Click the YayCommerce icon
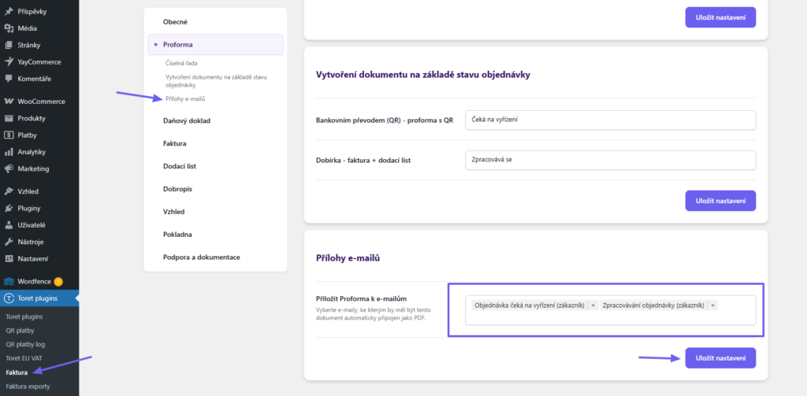Viewport: 807px width, 396px height. (x=8, y=61)
